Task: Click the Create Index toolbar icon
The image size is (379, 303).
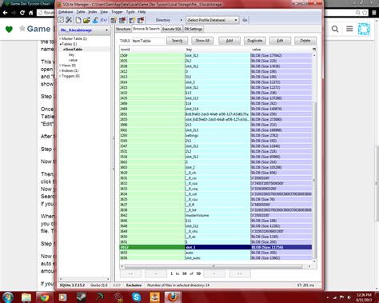Action: point(132,20)
